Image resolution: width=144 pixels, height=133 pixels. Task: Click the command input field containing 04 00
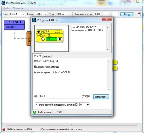tap(60, 96)
